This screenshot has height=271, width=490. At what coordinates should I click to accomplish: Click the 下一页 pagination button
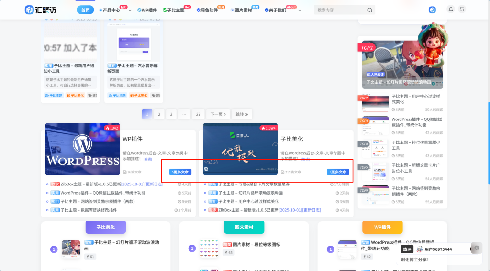click(218, 114)
